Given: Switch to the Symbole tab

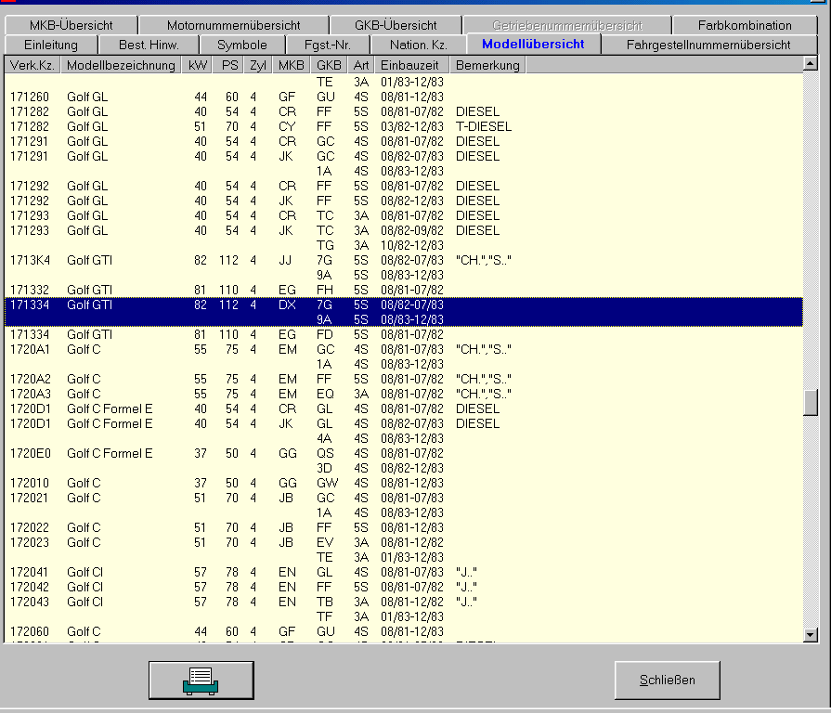Looking at the screenshot, I should coord(241,45).
